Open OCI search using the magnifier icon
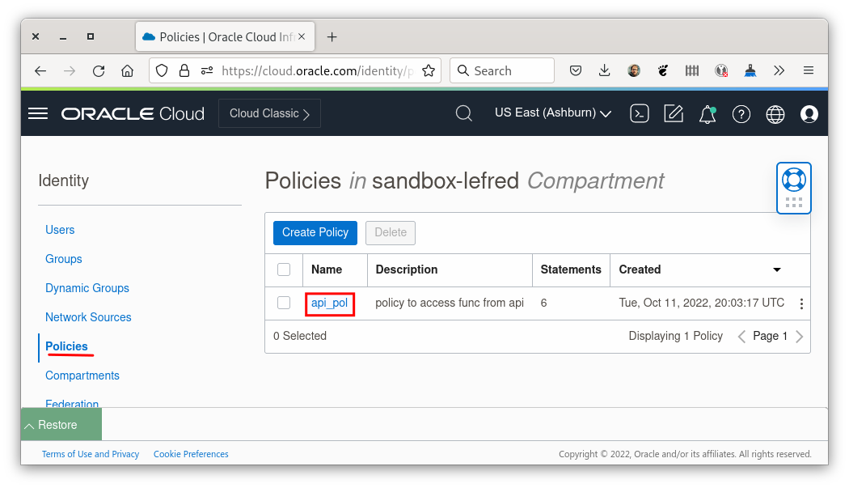The height and width of the screenshot is (488, 849). point(463,113)
